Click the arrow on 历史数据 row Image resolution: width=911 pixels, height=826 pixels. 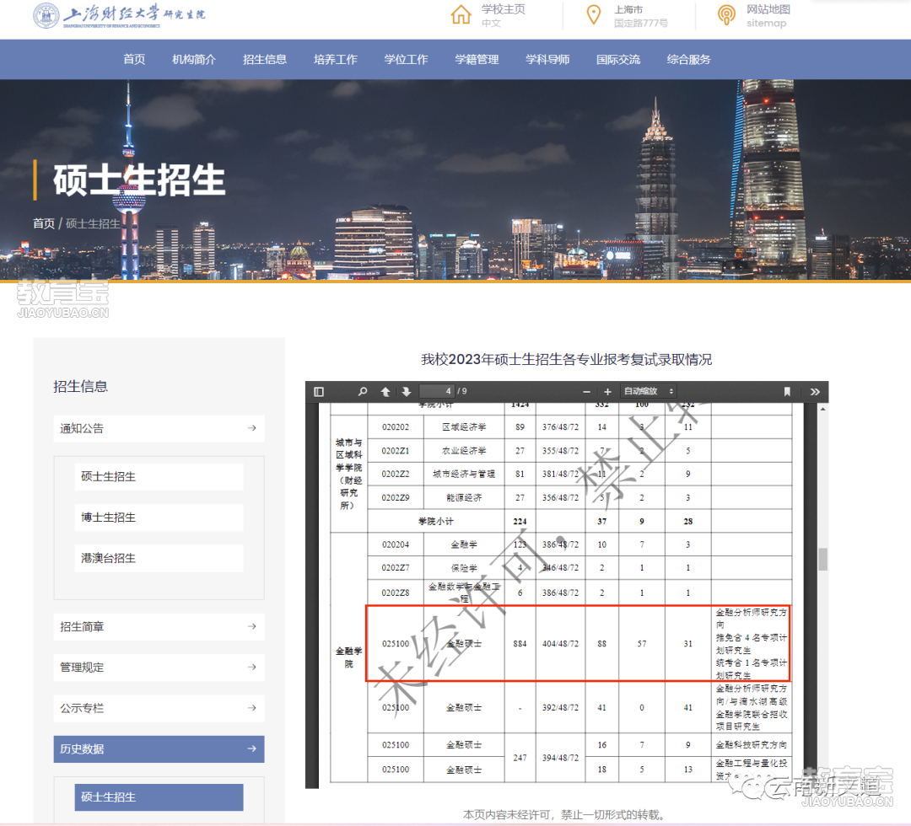click(x=251, y=749)
